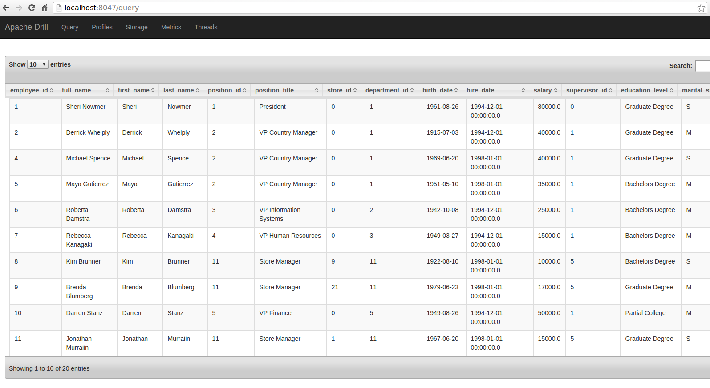This screenshot has width=710, height=388.
Task: Go back with the browser back arrow
Action: (6, 8)
